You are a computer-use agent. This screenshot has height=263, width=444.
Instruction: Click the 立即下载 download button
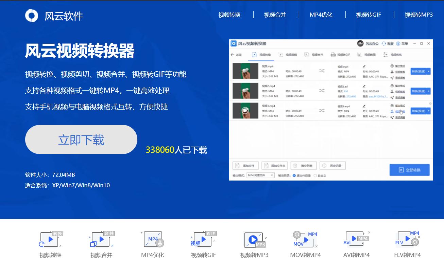click(x=81, y=139)
